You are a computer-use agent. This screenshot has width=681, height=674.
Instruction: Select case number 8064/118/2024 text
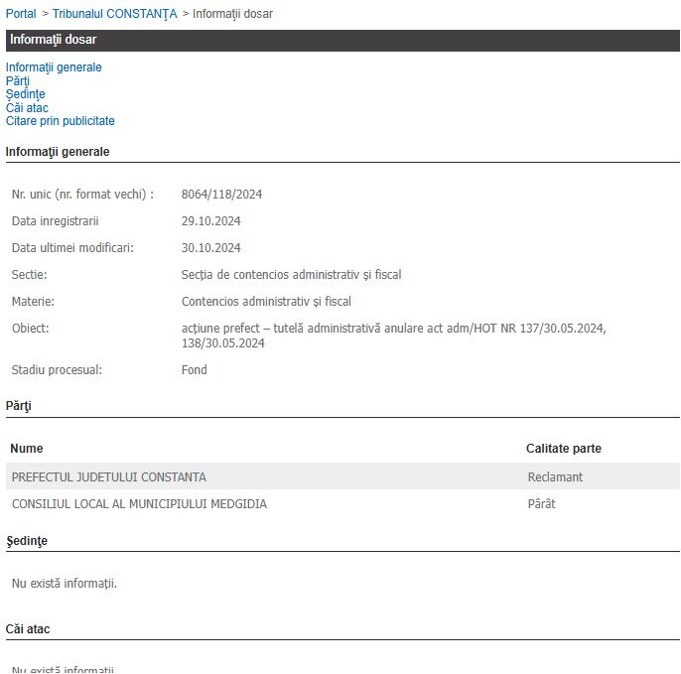click(x=221, y=195)
